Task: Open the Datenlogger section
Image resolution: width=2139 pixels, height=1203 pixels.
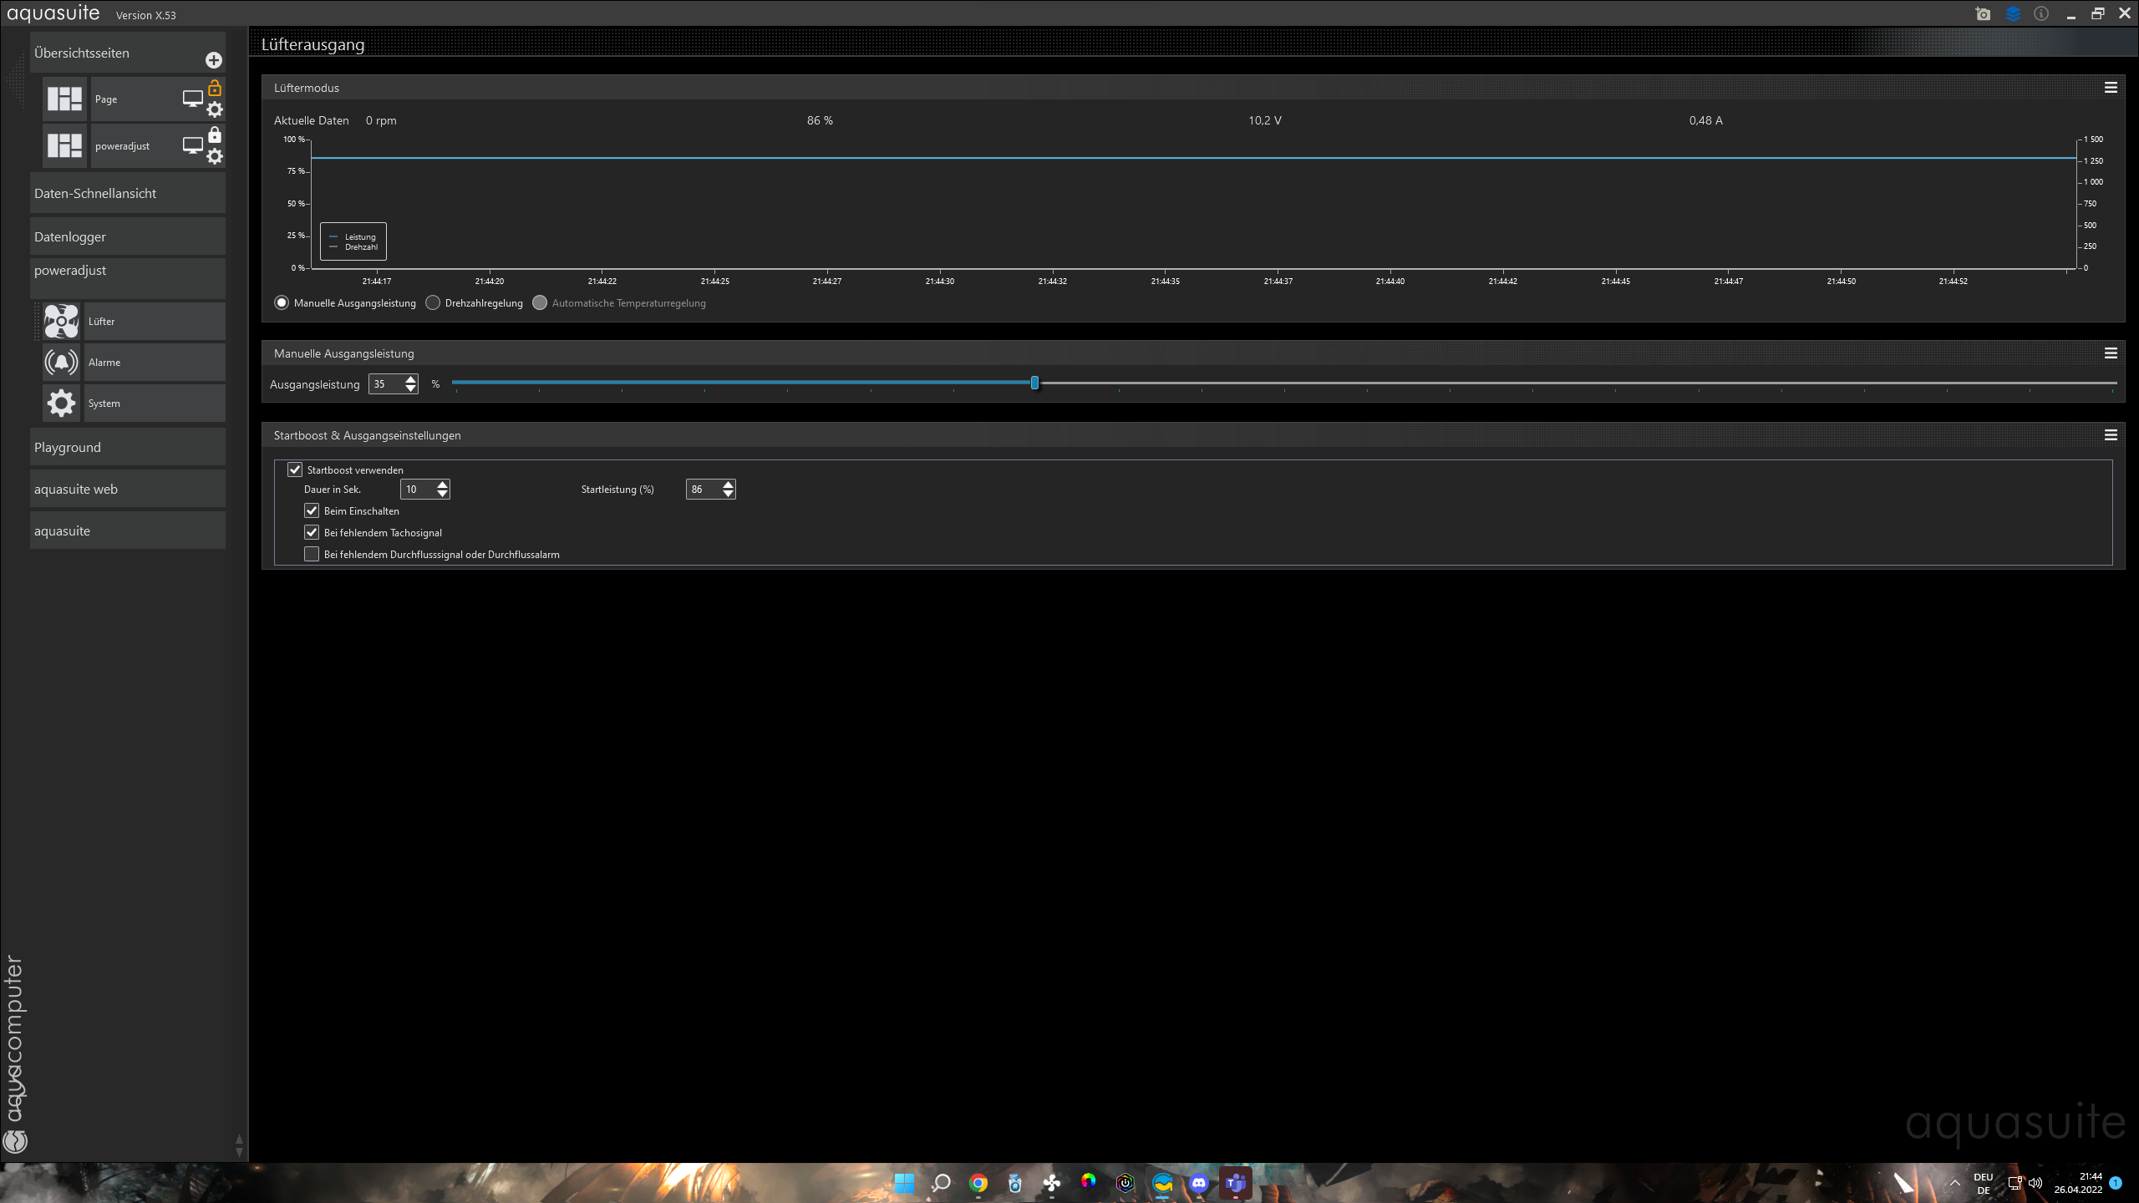Action: click(x=127, y=236)
